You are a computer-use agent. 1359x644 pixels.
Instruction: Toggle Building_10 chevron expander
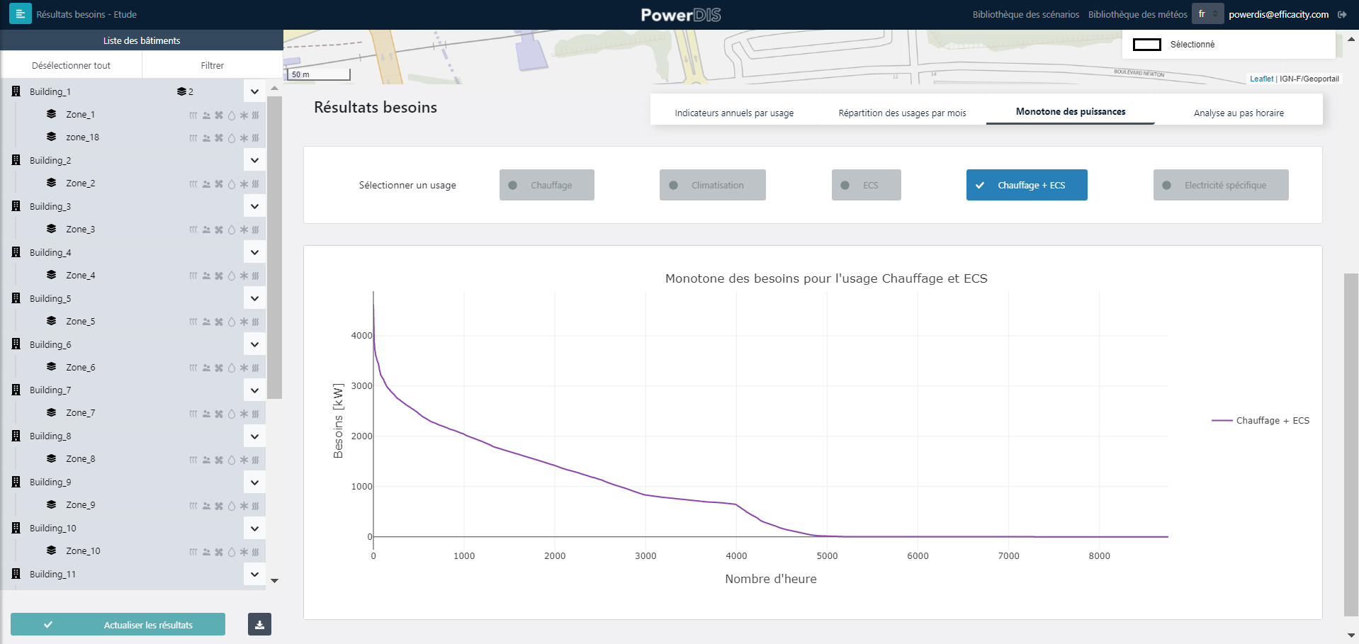[254, 528]
